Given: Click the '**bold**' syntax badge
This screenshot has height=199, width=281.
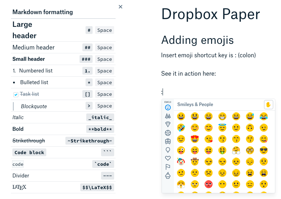Looking at the screenshot, I should [x=100, y=129].
